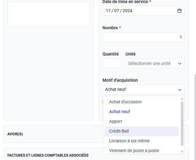Screen dimensions: 196x160
Task: Choose the purple 'Achat neuf' list option
Action: click(x=120, y=112)
